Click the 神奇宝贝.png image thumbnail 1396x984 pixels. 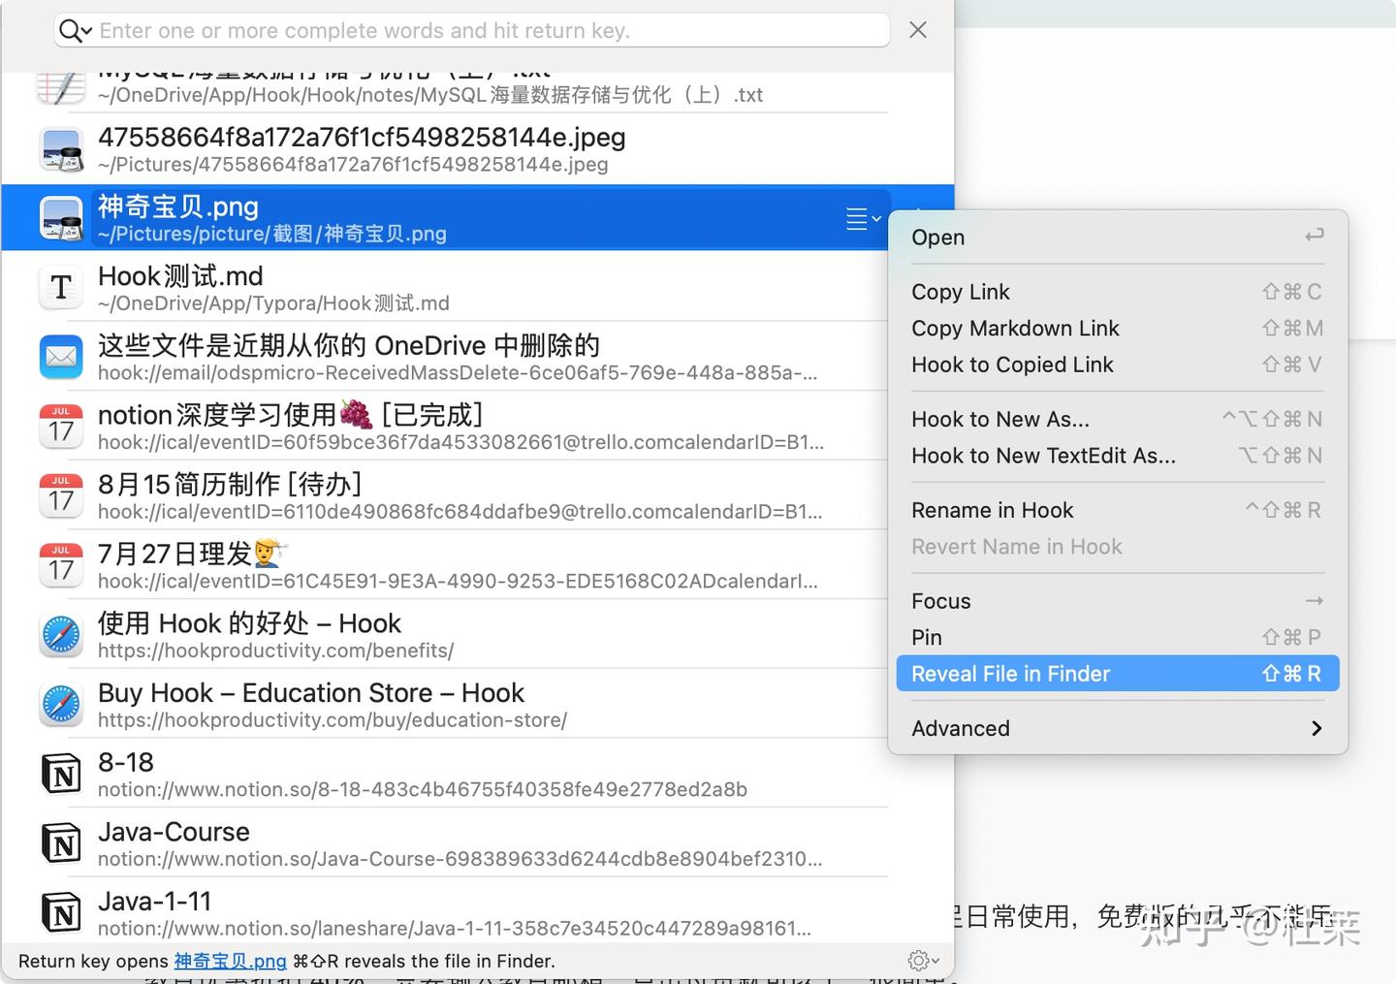click(x=60, y=218)
